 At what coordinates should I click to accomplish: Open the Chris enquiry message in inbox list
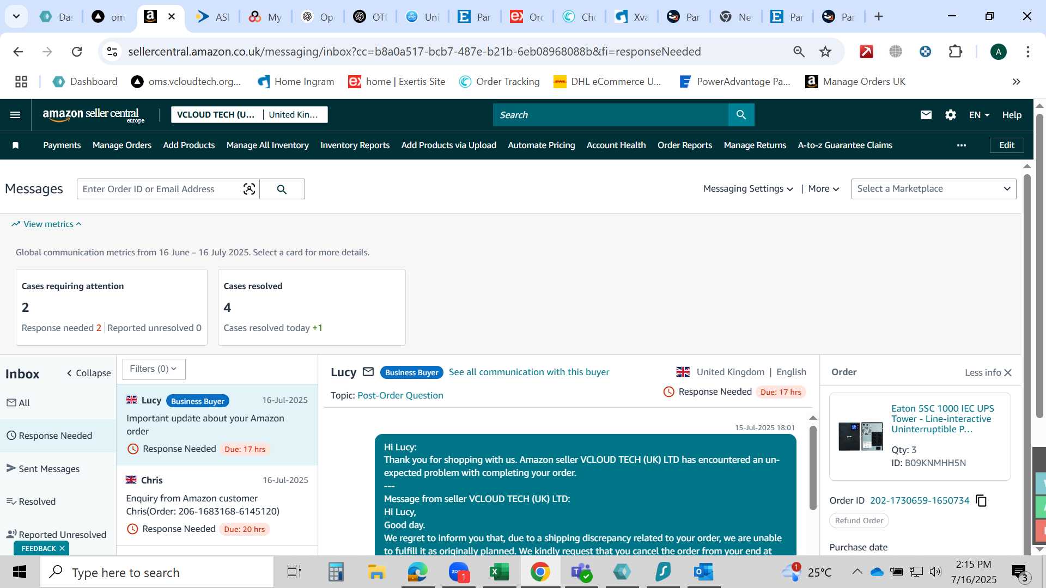tap(217, 505)
